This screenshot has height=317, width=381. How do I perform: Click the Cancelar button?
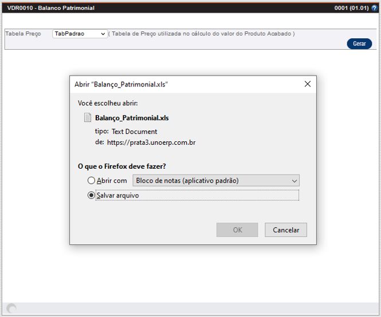click(x=286, y=230)
